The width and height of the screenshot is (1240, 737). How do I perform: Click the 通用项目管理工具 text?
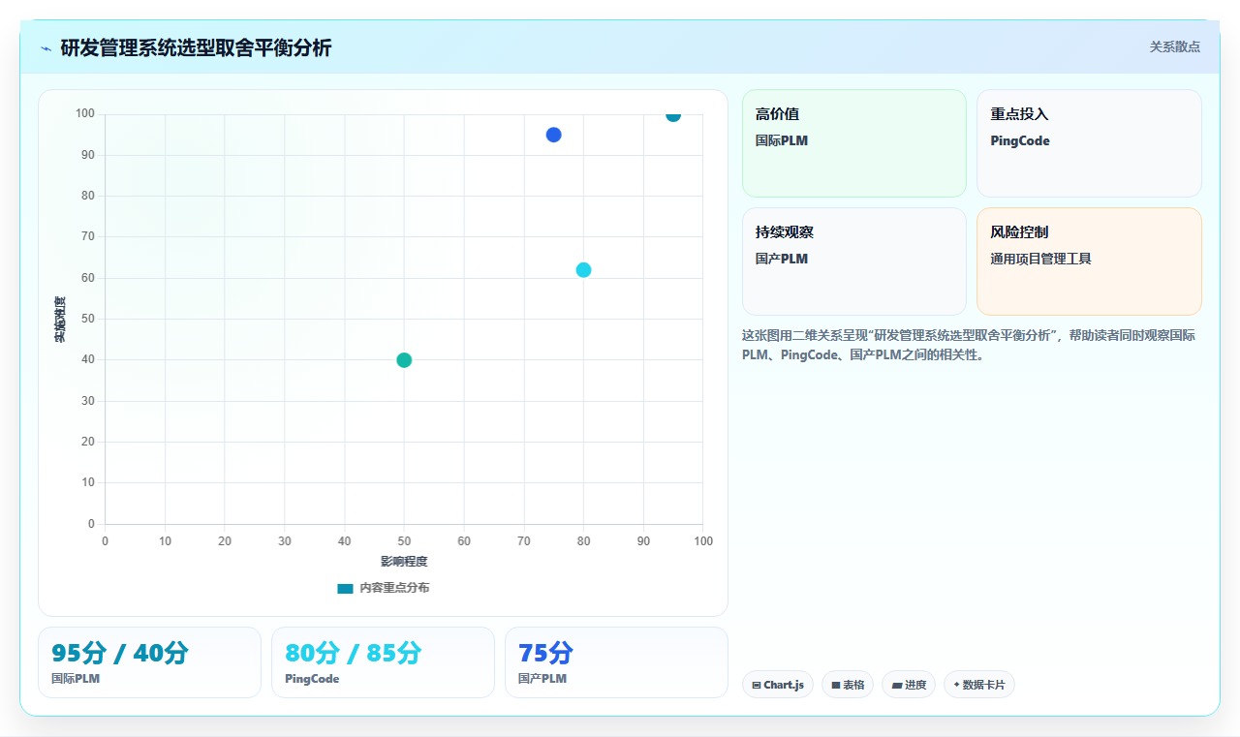1040,260
